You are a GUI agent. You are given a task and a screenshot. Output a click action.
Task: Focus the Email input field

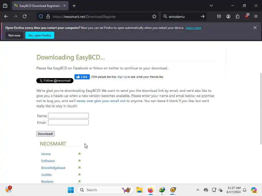68,122
